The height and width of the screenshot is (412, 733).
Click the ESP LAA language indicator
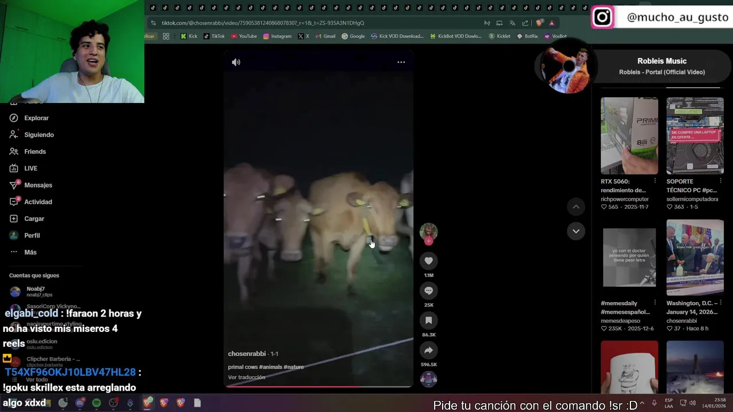coord(669,403)
